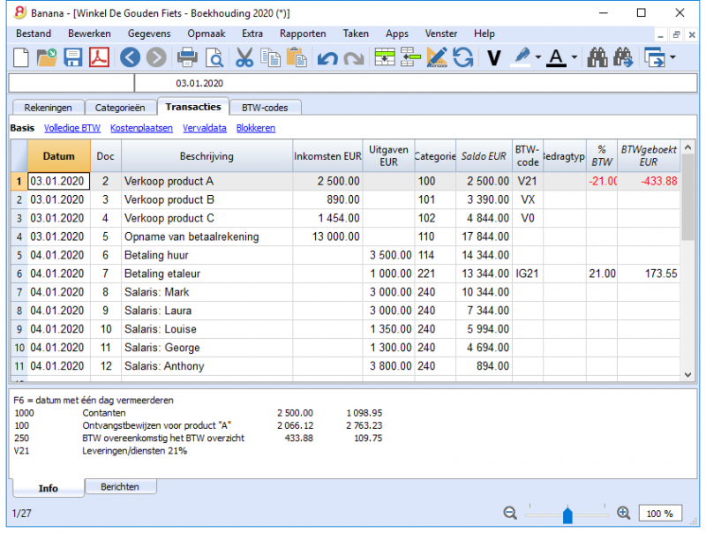
Task: Open Print Preview from the toolbar
Action: click(214, 57)
